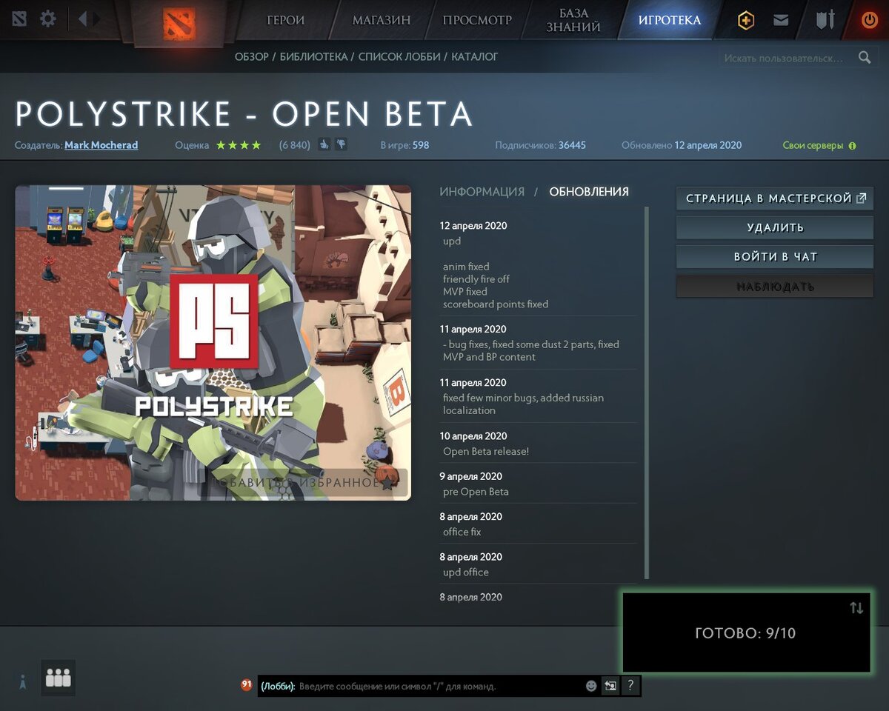889x711 pixels.
Task: Select the ИГРОТЕКА tab
Action: tap(670, 20)
